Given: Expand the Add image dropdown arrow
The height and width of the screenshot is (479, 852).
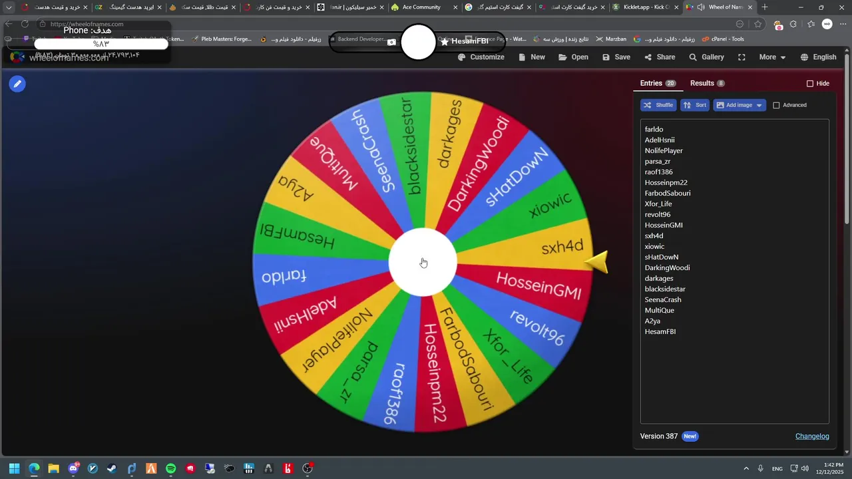Looking at the screenshot, I should tap(759, 105).
